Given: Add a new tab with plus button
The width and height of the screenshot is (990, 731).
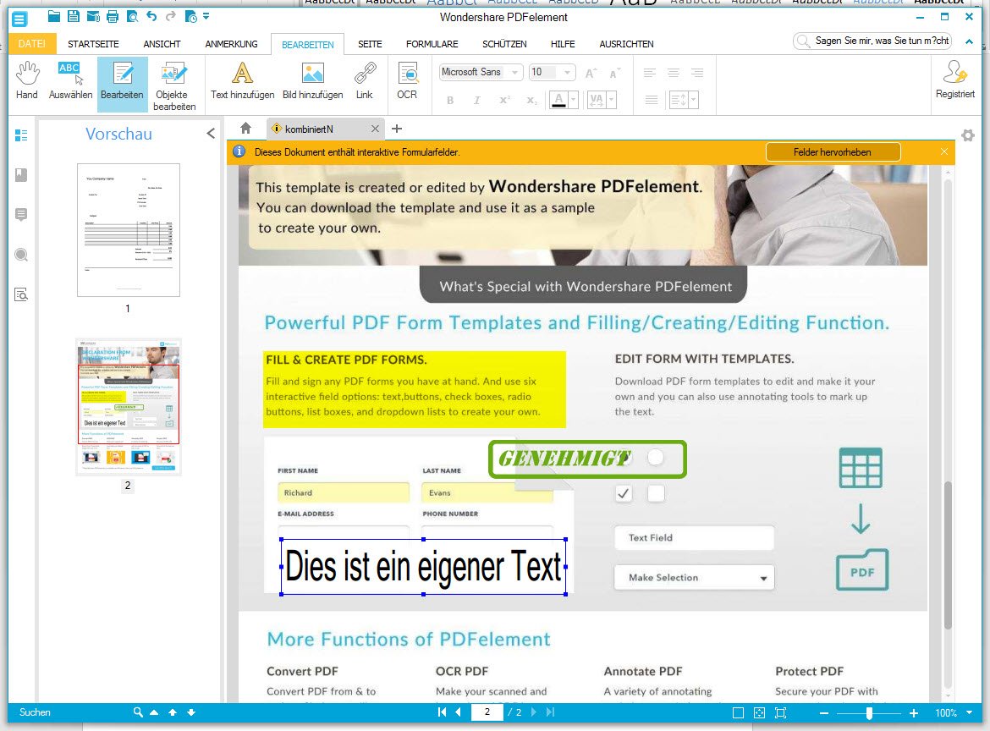Looking at the screenshot, I should coord(397,129).
